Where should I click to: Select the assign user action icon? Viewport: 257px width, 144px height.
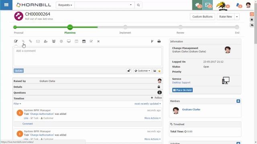click(46, 41)
